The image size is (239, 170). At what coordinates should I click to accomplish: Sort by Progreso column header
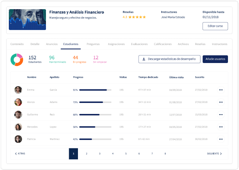tap(78, 77)
